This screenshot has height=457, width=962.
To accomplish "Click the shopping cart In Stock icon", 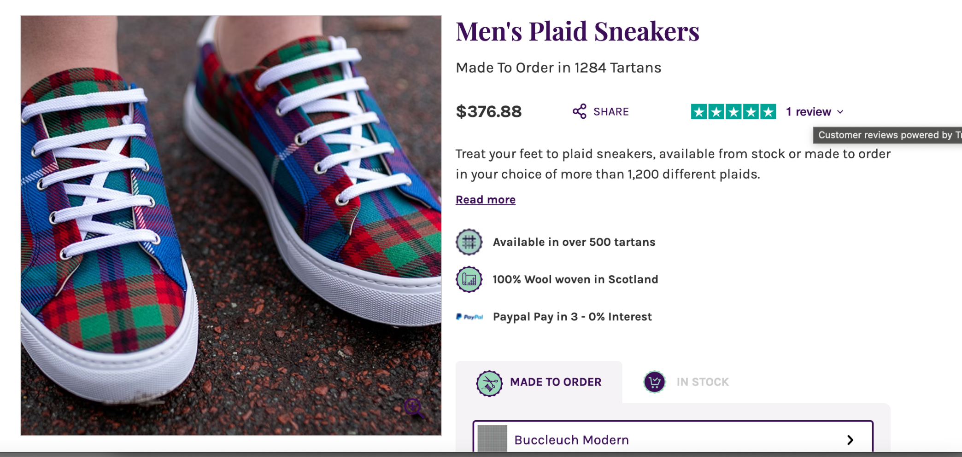I will click(654, 382).
